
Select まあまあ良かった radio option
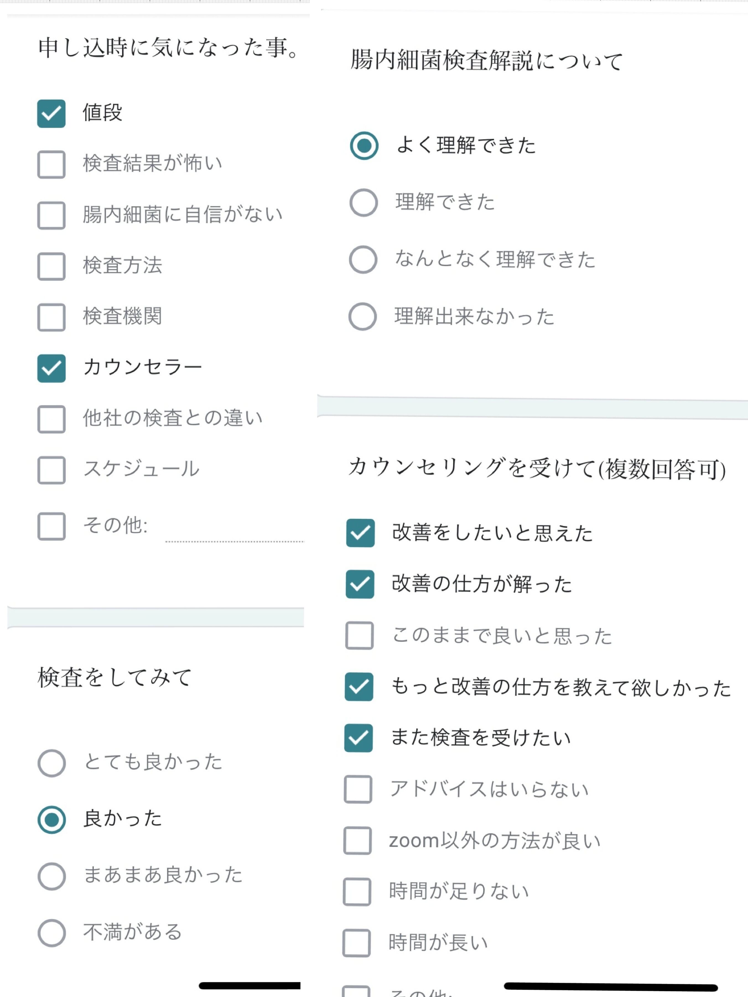tap(51, 876)
